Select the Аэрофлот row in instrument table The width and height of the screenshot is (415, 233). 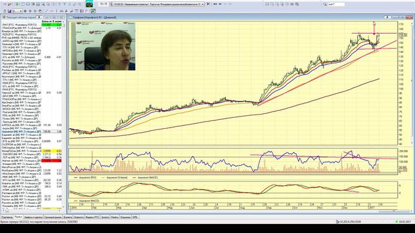click(x=32, y=131)
